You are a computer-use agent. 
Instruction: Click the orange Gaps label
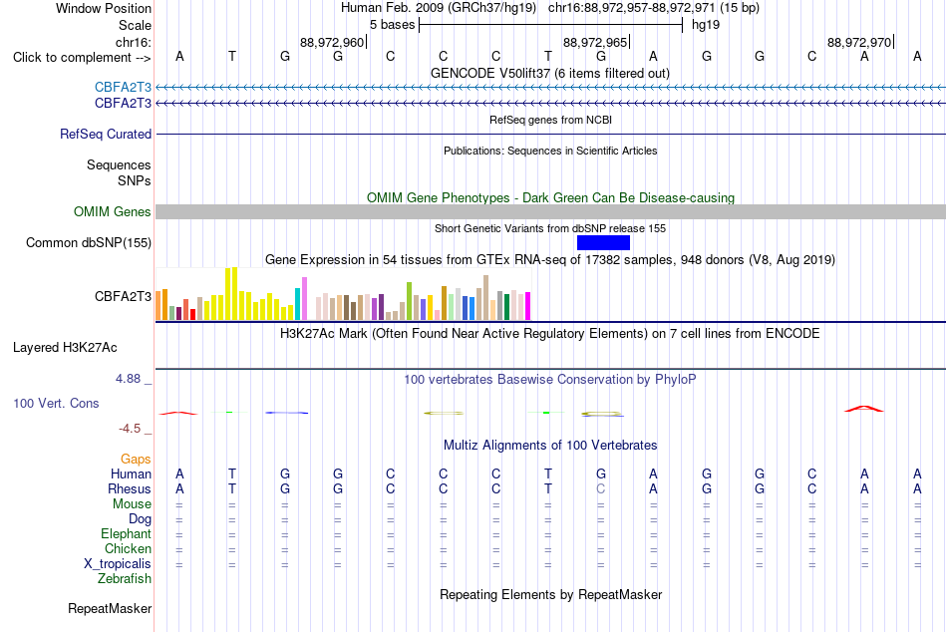(136, 460)
